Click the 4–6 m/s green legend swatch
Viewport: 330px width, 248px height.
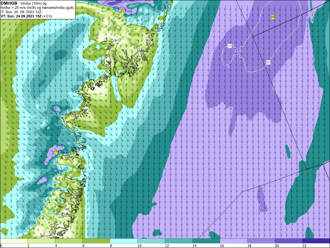[69, 241]
